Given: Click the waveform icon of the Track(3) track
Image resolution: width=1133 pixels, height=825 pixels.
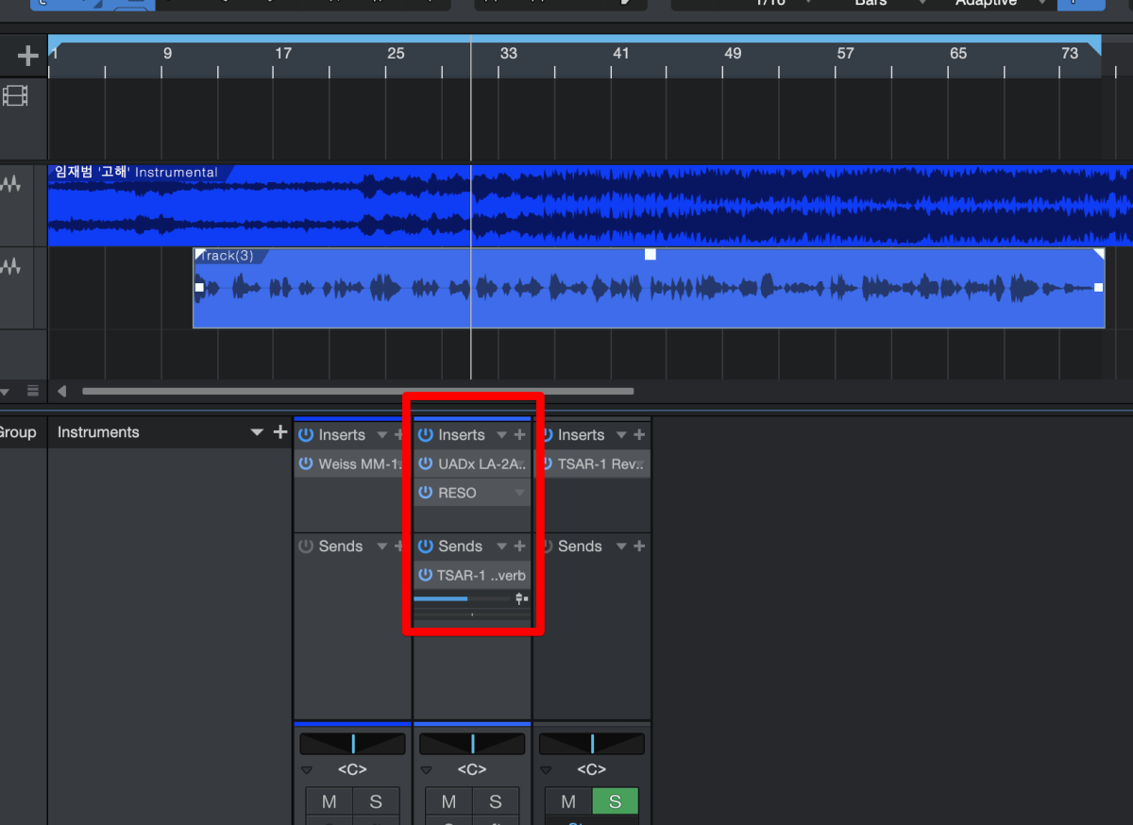Looking at the screenshot, I should (x=11, y=268).
